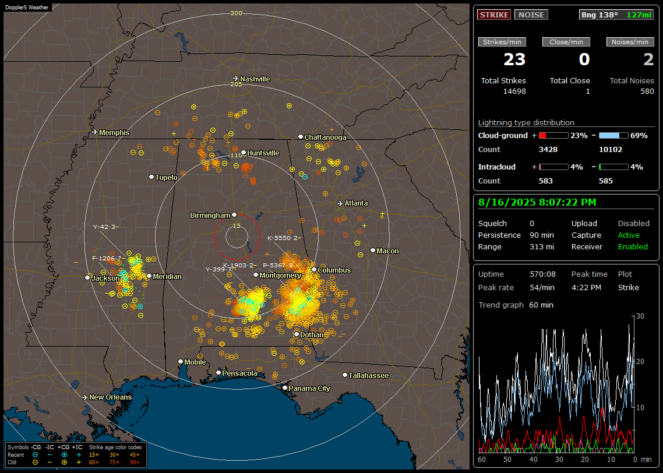This screenshot has height=473, width=663.
Task: Click the Birmingham city marker
Action: click(234, 215)
